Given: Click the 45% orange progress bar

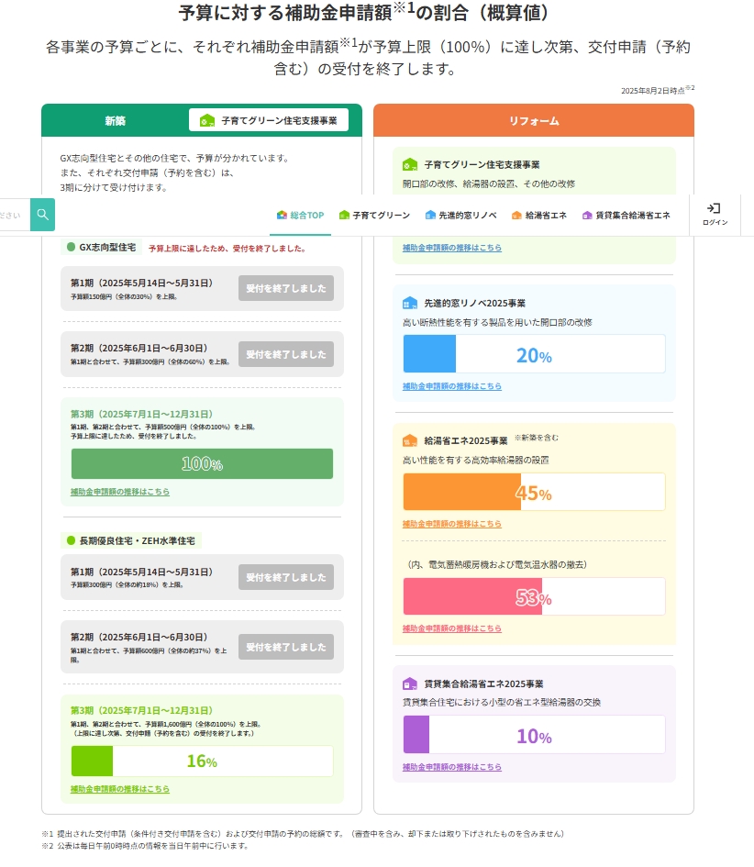Looking at the screenshot, I should pyautogui.click(x=534, y=493).
